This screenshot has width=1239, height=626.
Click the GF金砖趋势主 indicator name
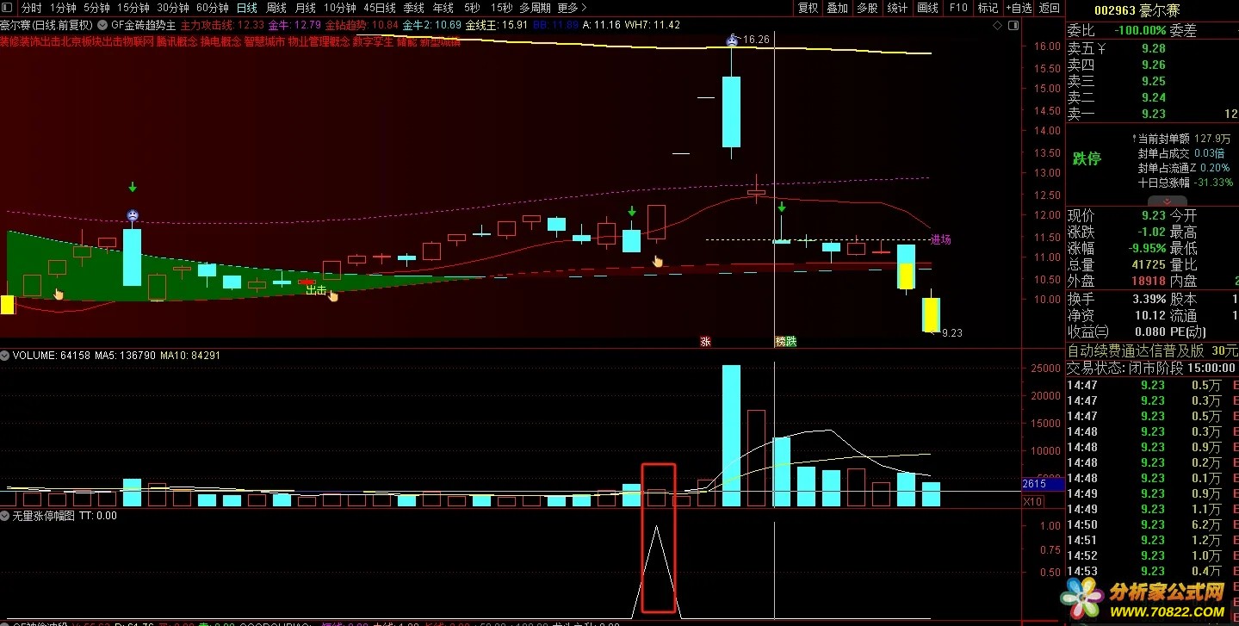pyautogui.click(x=144, y=25)
